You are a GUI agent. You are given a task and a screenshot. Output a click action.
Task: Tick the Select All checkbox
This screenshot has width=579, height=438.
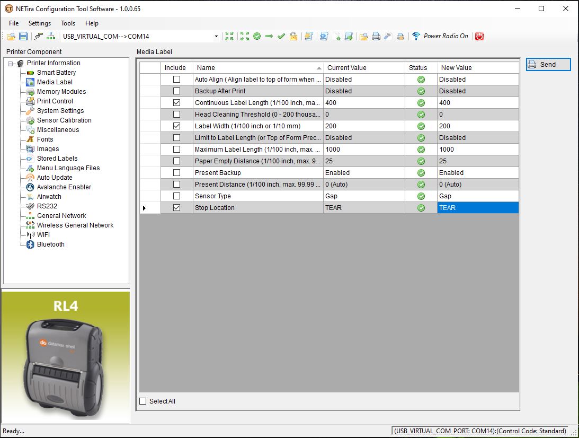point(142,401)
